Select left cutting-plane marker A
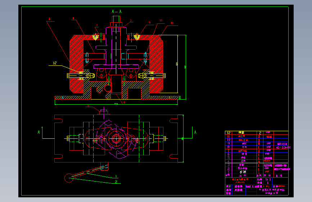This screenshot has width=312, height=202. pyautogui.click(x=39, y=132)
